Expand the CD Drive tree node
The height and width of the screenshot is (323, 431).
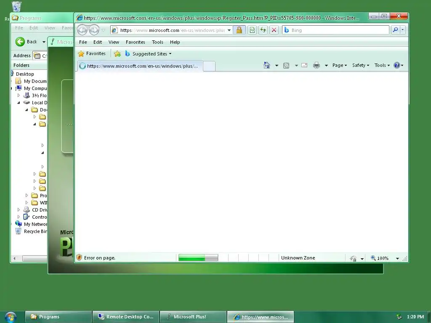[x=19, y=209]
